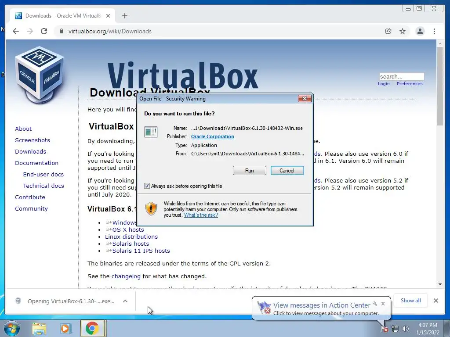Click the What's the risk? link
The height and width of the screenshot is (337, 450).
tap(201, 215)
